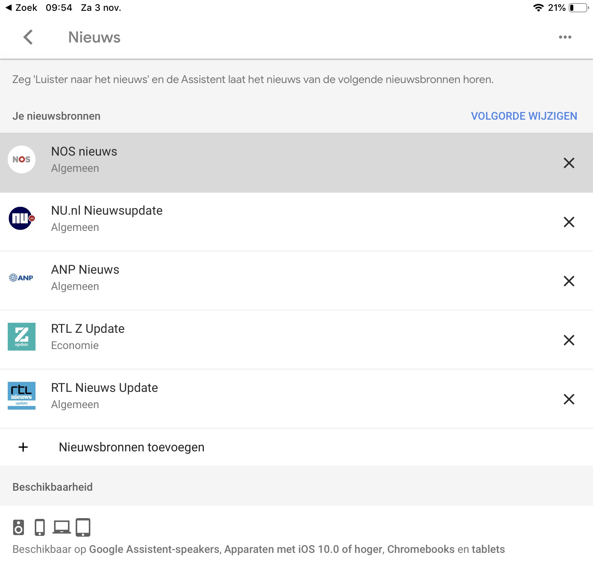Remove RTL Nieuws Update source
Viewport: 593px width, 566px height.
[569, 399]
